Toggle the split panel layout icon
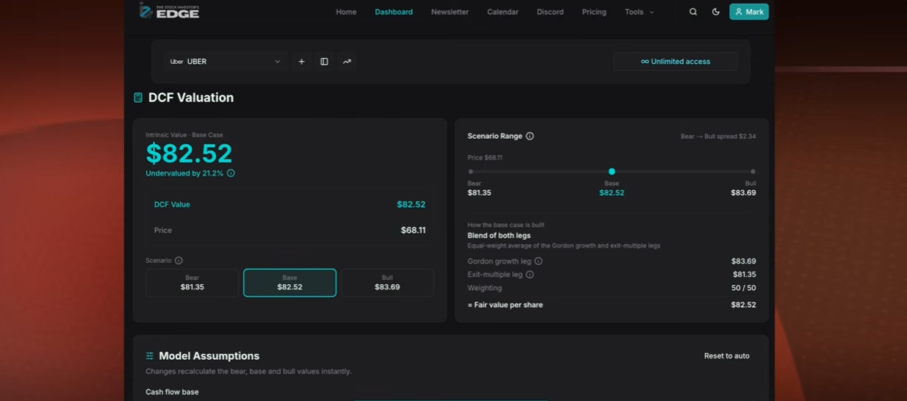Viewport: 907px width, 401px height. pyautogui.click(x=324, y=62)
